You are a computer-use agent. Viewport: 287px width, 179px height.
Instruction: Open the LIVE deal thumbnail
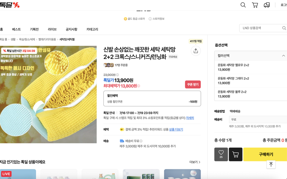pyautogui.click(x=18, y=174)
